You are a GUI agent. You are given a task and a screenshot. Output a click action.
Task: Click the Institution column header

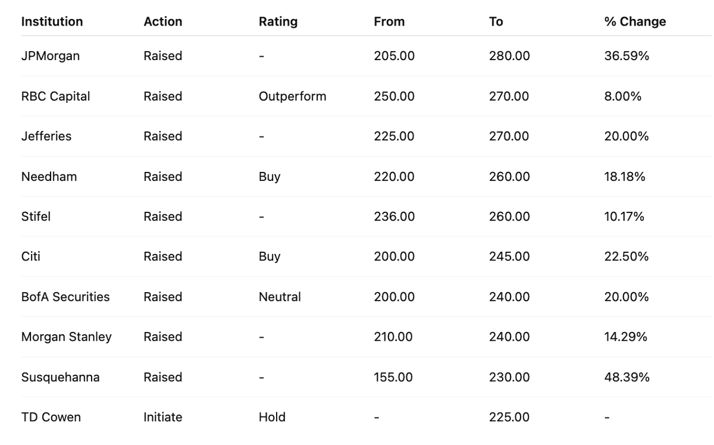(x=52, y=21)
